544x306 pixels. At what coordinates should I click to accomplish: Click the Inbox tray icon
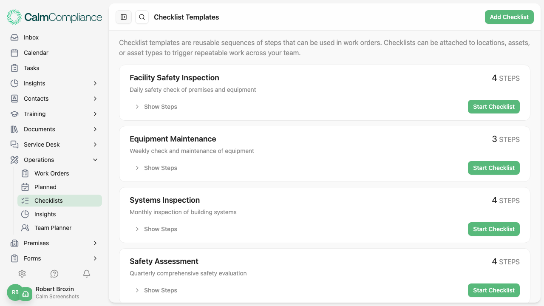click(x=14, y=37)
